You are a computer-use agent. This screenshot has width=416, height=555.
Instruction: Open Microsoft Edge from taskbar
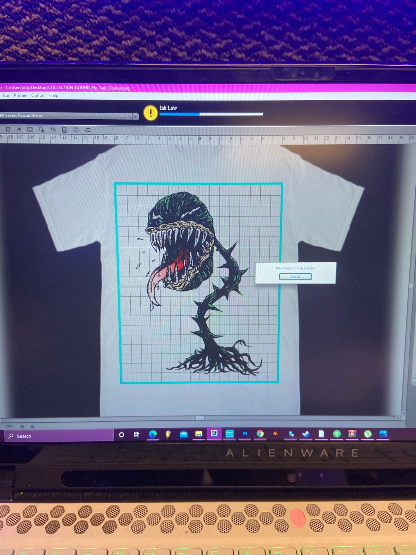153,434
